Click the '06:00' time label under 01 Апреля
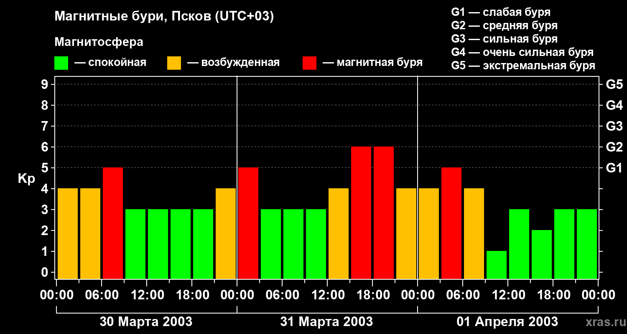The image size is (627, 334). (463, 295)
